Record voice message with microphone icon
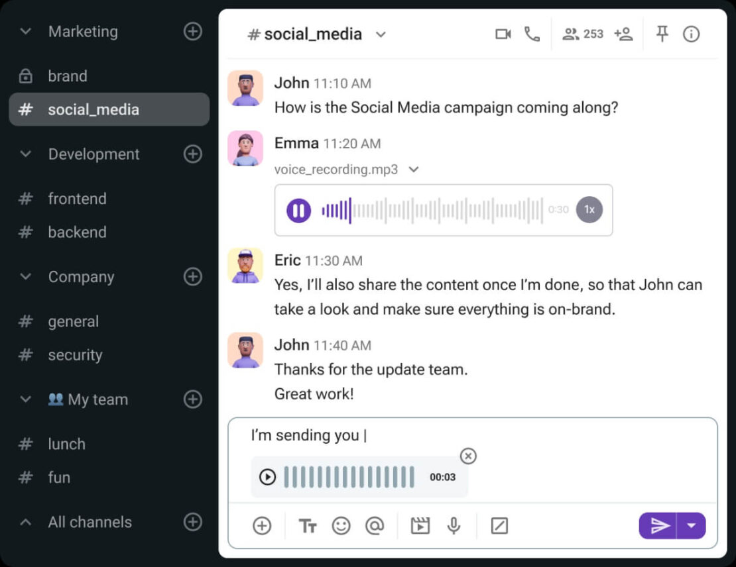The image size is (736, 567). [x=454, y=526]
